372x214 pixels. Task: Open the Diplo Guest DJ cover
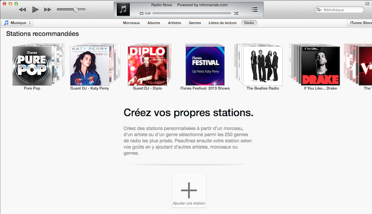point(147,66)
